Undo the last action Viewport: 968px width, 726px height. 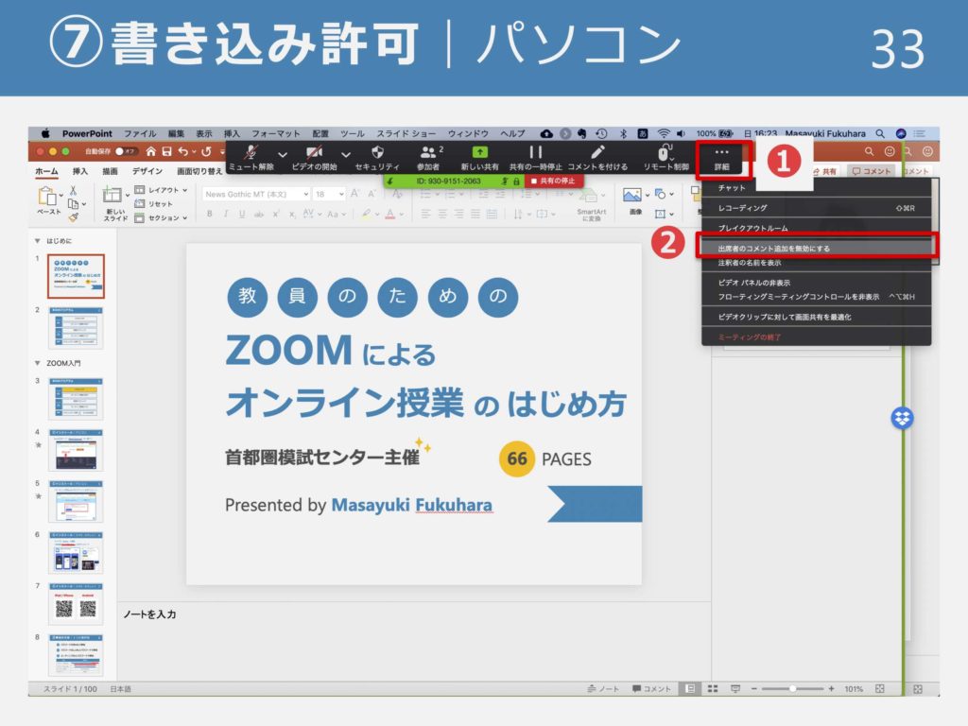pos(182,151)
